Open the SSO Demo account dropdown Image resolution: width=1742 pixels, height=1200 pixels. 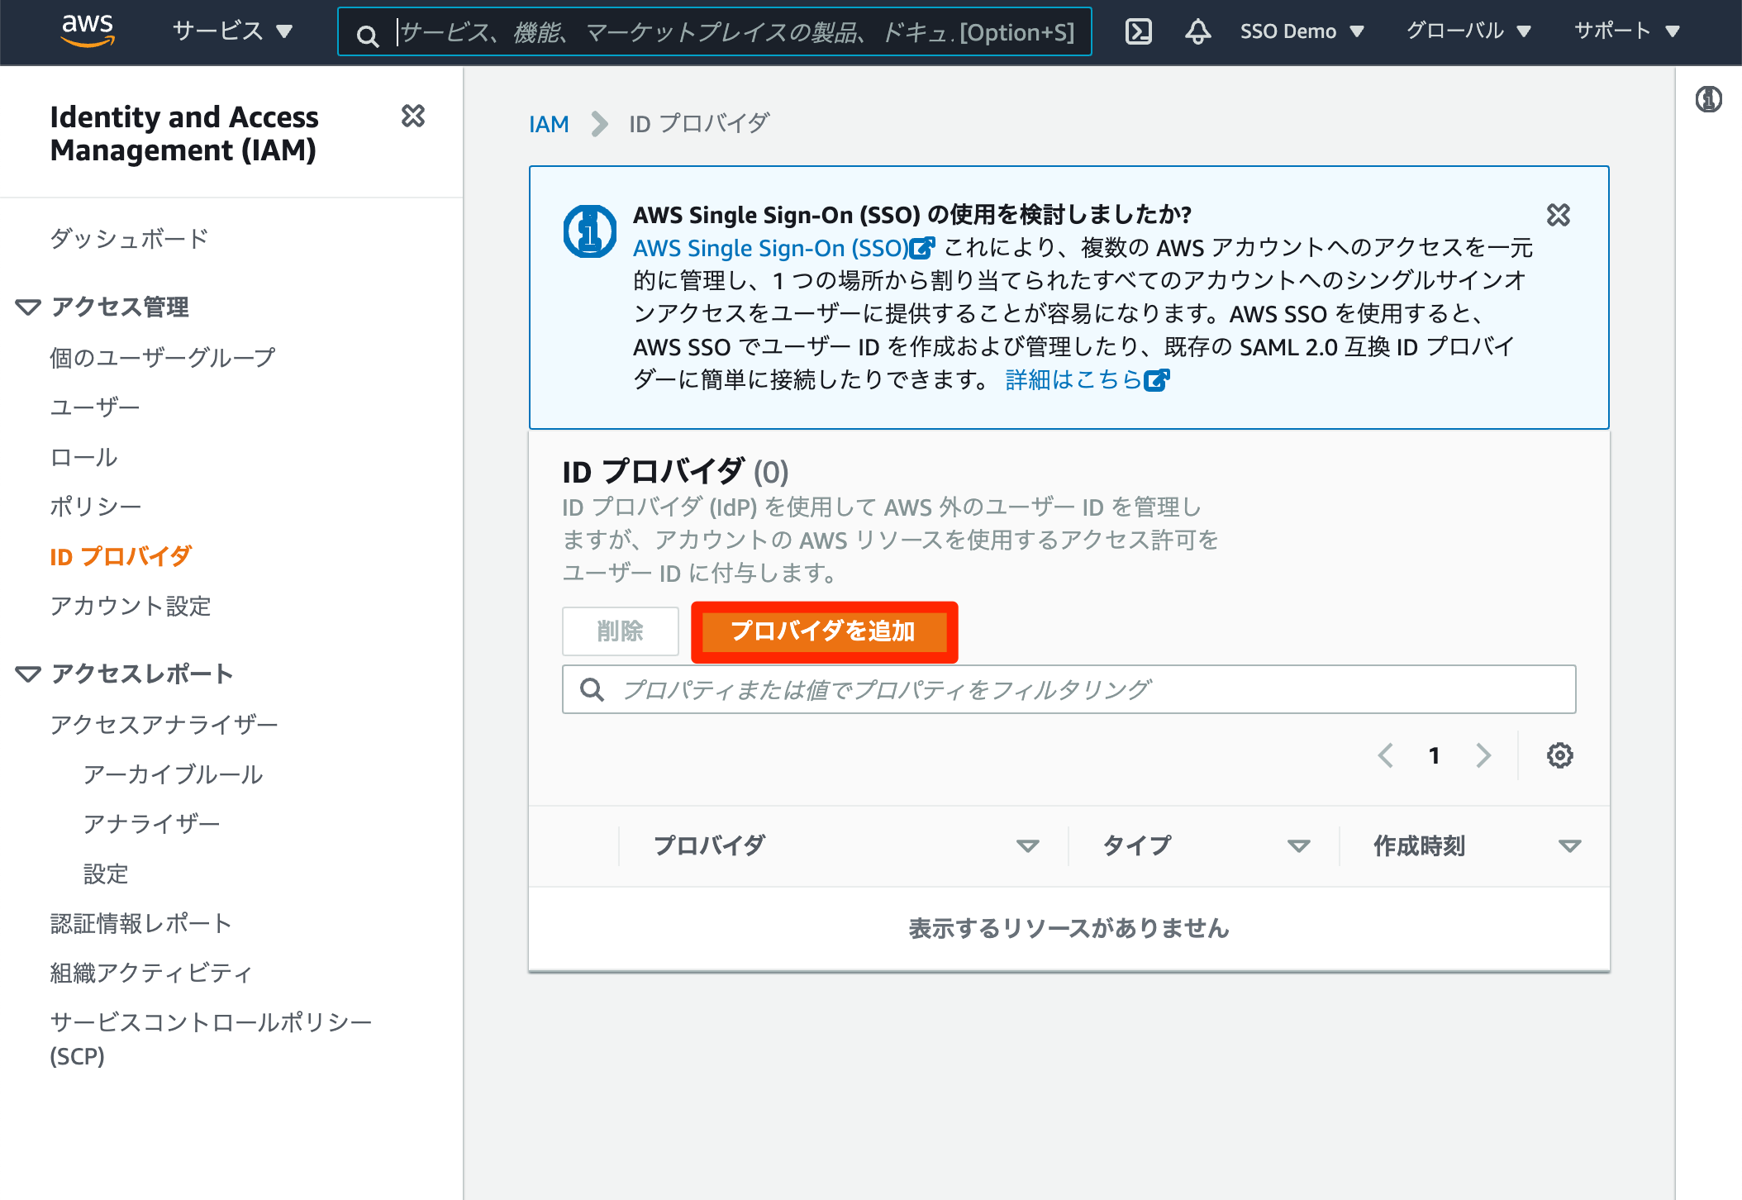pyautogui.click(x=1302, y=31)
